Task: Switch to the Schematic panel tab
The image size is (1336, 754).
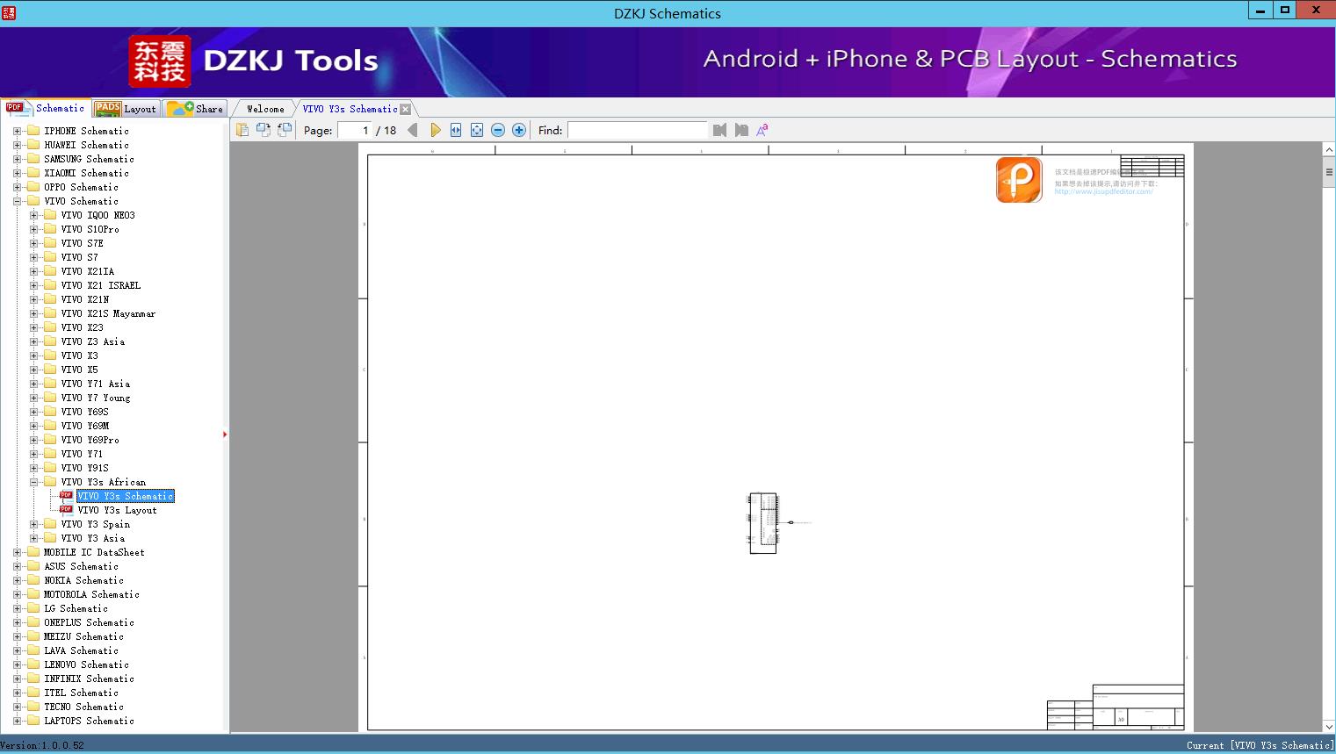Action: tap(46, 108)
